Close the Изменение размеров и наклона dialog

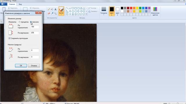point(39,13)
